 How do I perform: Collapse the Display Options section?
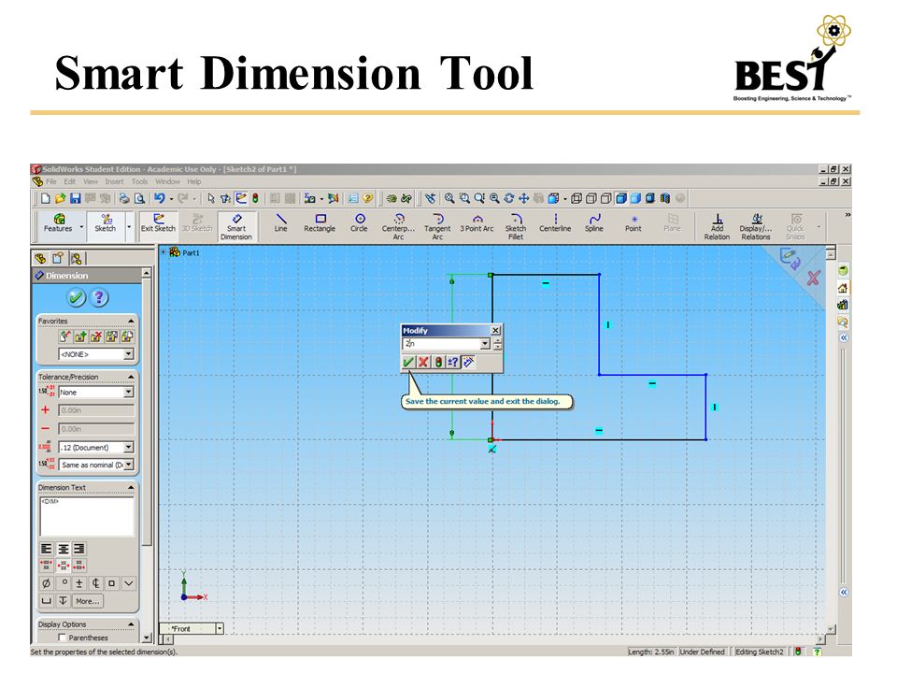[131, 624]
